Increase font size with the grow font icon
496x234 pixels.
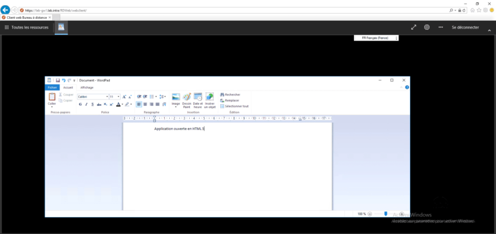124,96
